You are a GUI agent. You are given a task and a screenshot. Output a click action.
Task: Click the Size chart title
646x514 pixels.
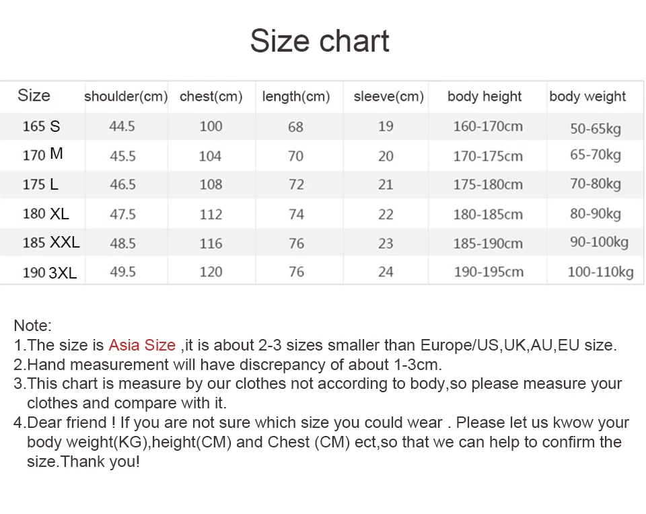tap(320, 41)
